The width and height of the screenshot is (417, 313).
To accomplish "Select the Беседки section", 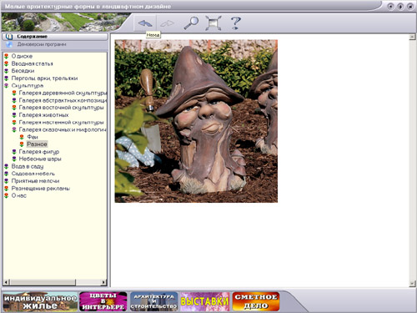I will pos(23,71).
